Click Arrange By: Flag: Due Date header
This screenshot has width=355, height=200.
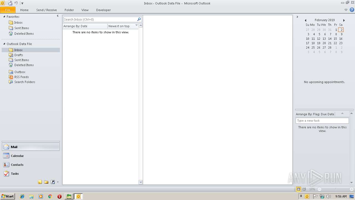click(315, 114)
